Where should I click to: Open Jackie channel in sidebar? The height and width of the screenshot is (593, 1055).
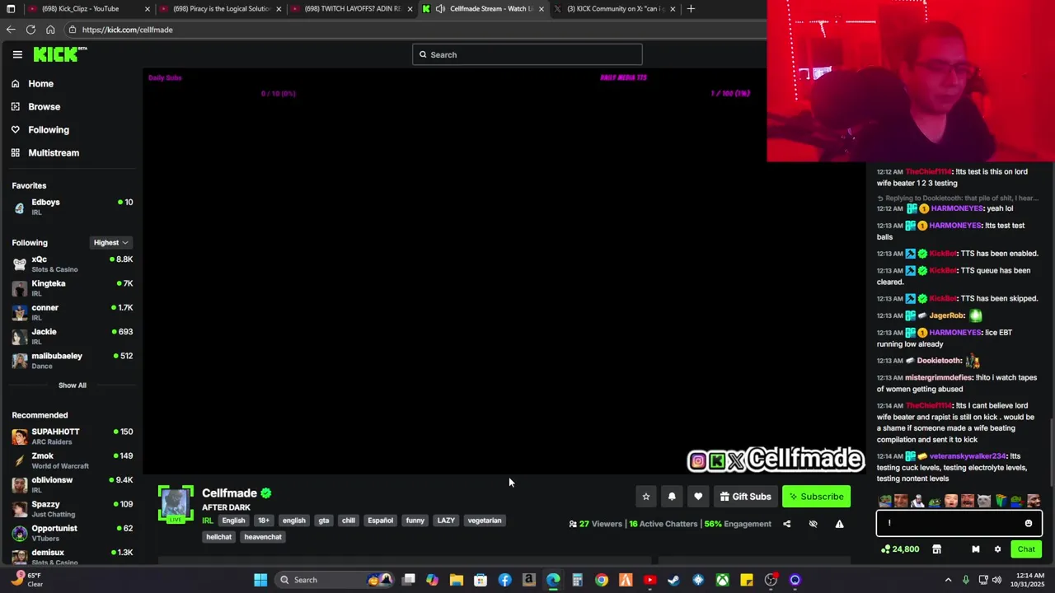[x=72, y=336]
